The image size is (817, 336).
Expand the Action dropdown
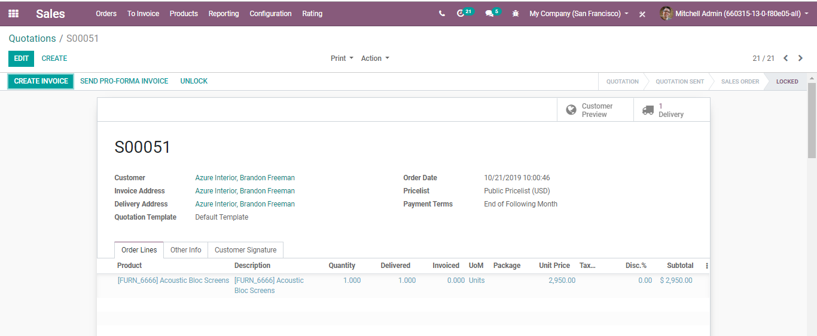click(x=375, y=58)
